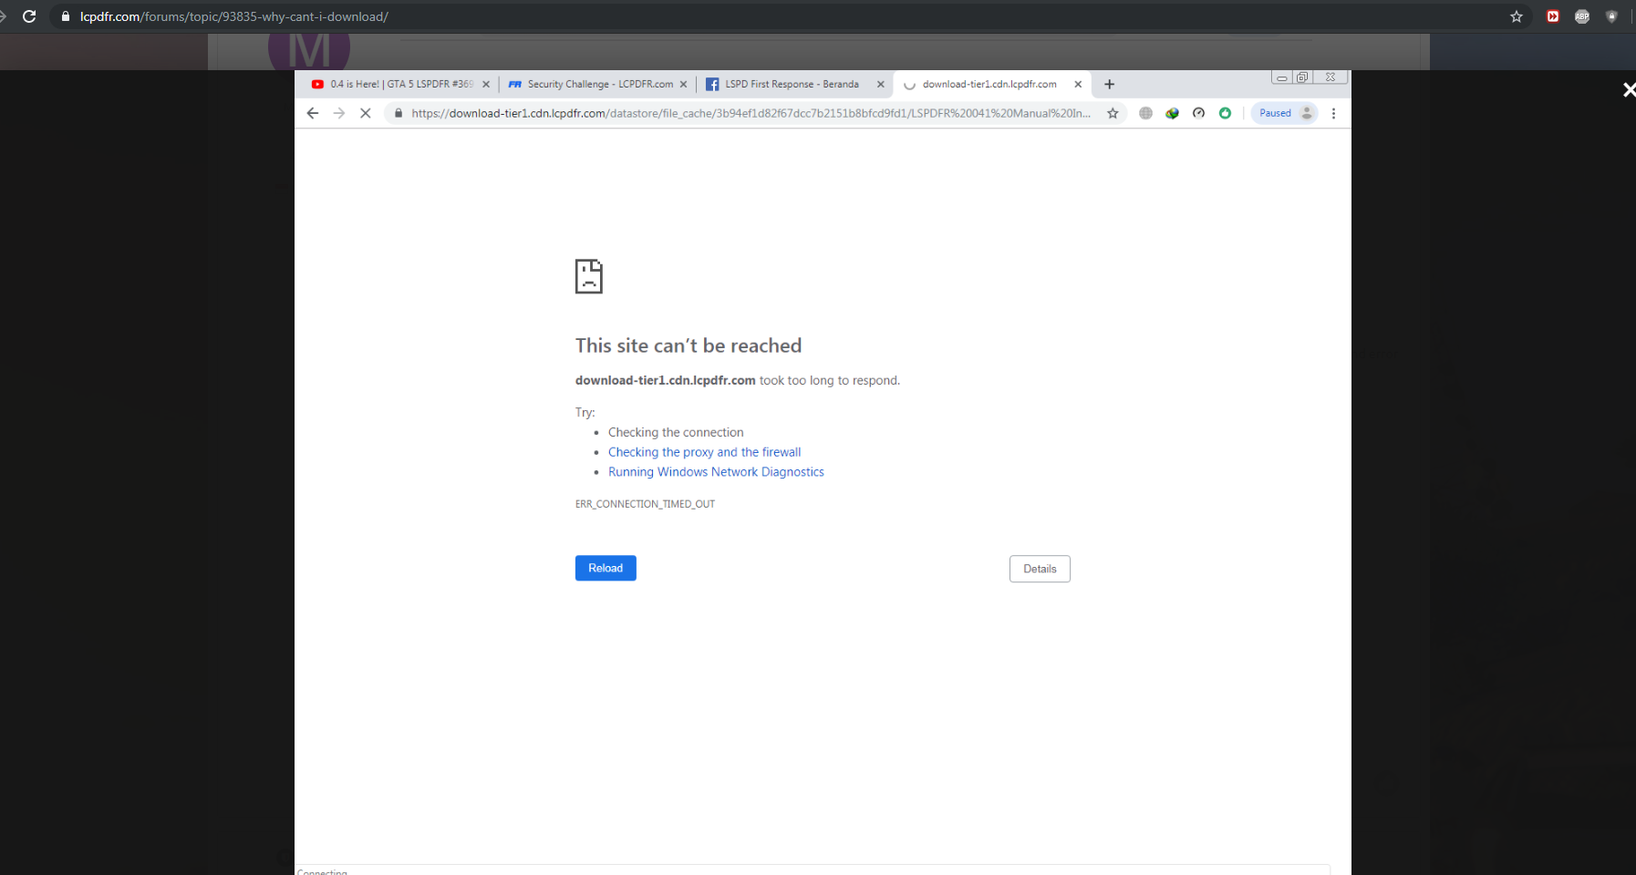Click the outer browser reload icon
1636x875 pixels.
[29, 16]
